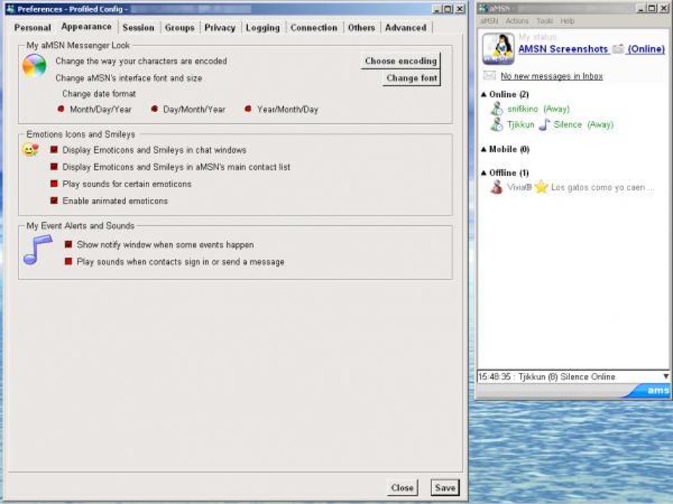
Task: Select Year/Month/Day date format
Action: 247,109
